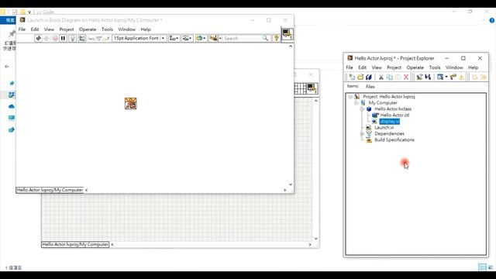Image resolution: width=496 pixels, height=279 pixels.
Task: Click the New item icon in Project Explorer toolbar
Action: (352, 77)
